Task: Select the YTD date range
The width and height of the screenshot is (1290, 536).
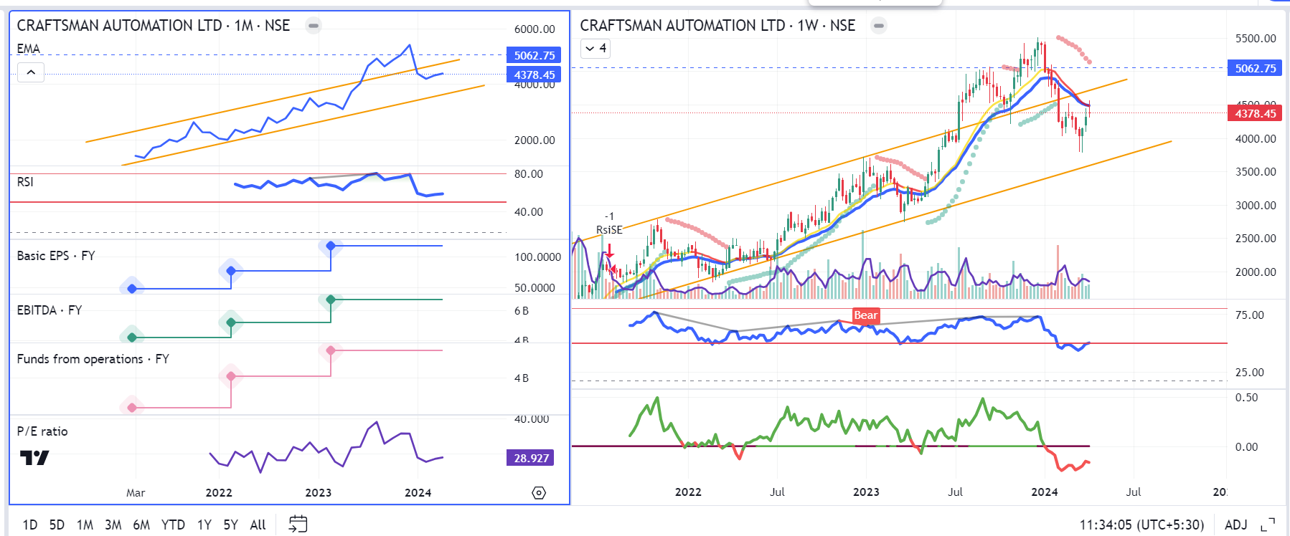Action: 173,525
